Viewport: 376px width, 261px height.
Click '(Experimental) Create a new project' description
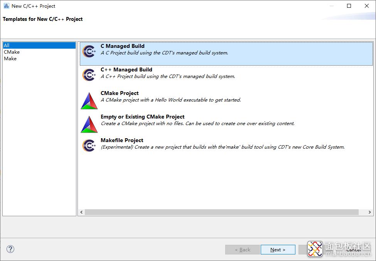click(x=223, y=147)
